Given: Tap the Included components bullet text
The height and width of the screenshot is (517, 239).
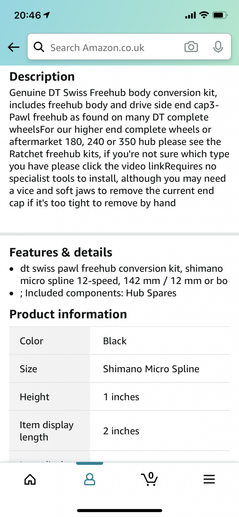Looking at the screenshot, I should [98, 293].
